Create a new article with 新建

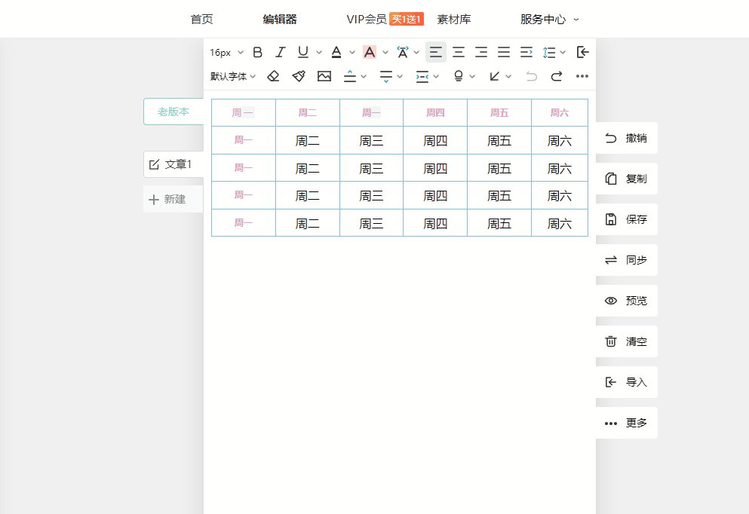coord(173,199)
